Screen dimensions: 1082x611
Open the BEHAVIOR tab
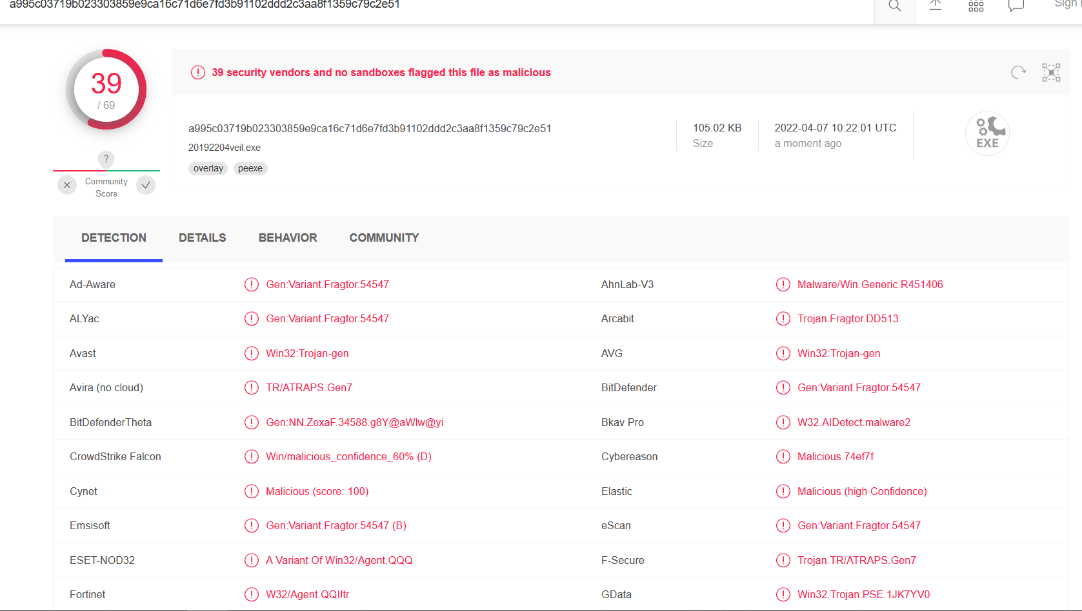point(288,238)
